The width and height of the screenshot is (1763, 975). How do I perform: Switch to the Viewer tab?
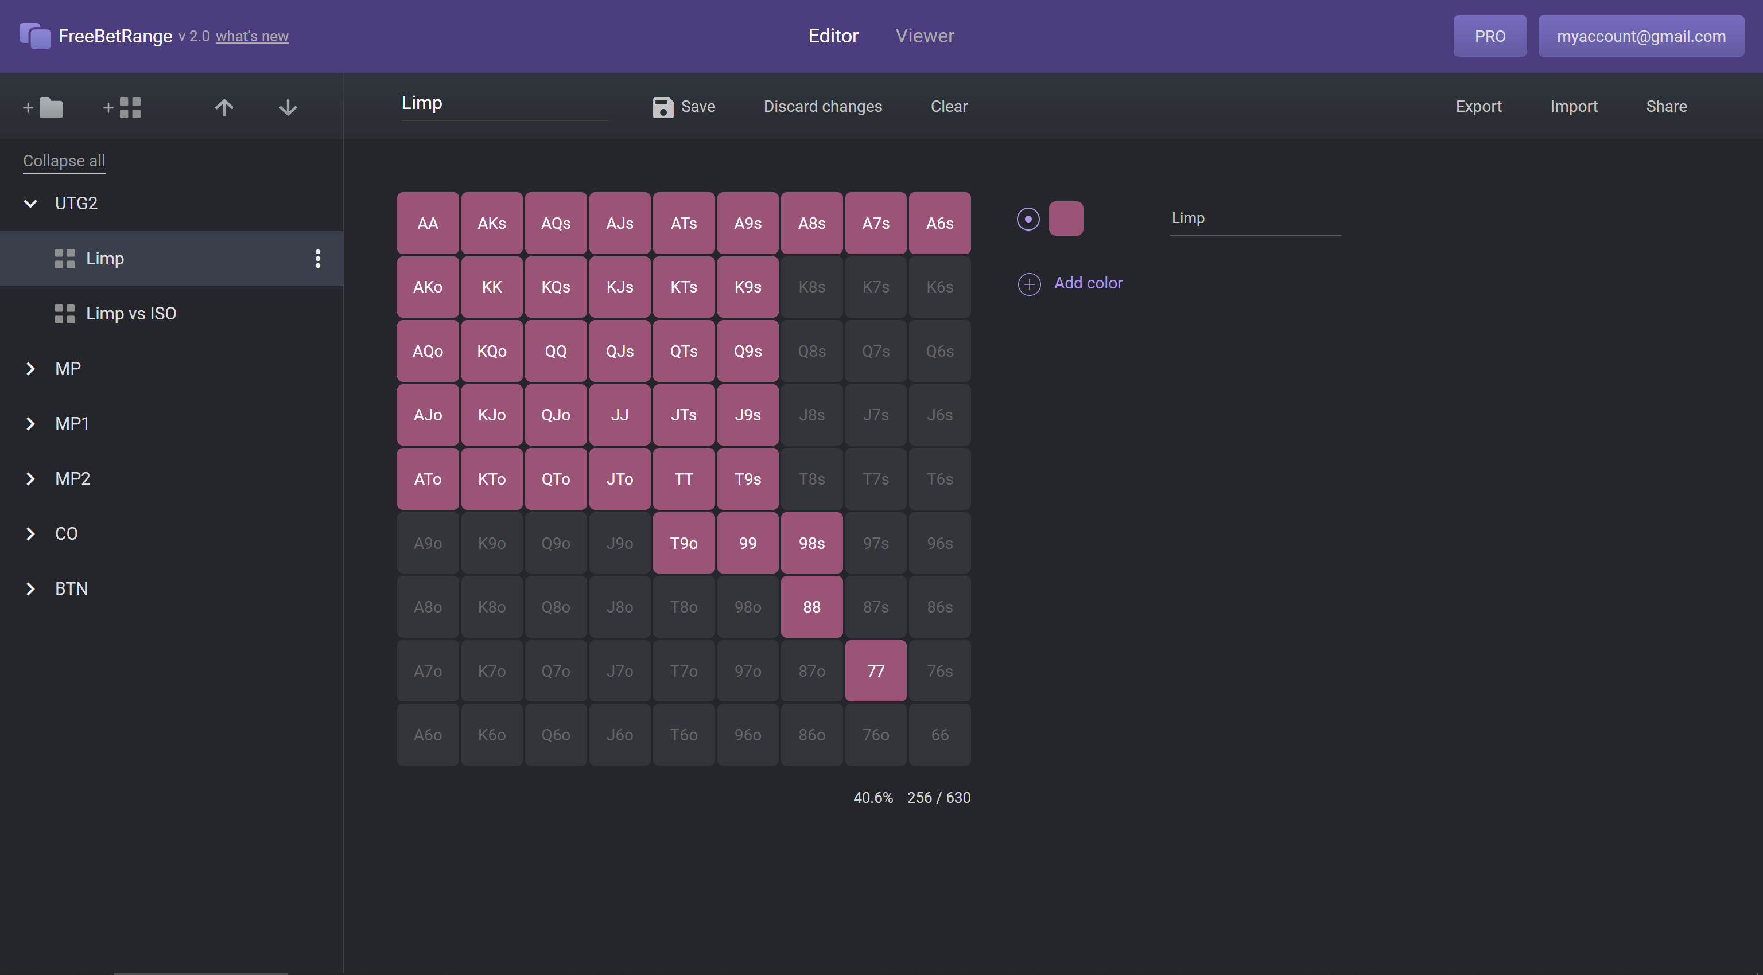click(925, 35)
